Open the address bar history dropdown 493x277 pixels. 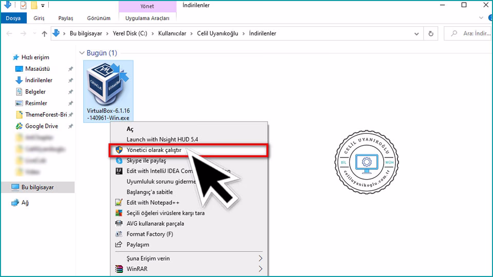(x=416, y=34)
